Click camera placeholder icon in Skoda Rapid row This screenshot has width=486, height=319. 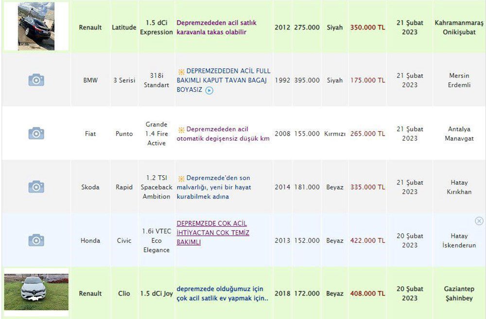click(36, 187)
